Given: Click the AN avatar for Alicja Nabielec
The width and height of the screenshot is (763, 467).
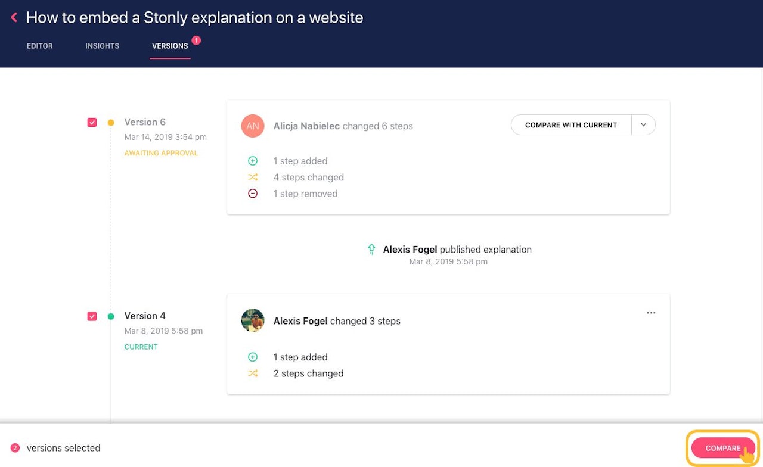Looking at the screenshot, I should [x=253, y=126].
